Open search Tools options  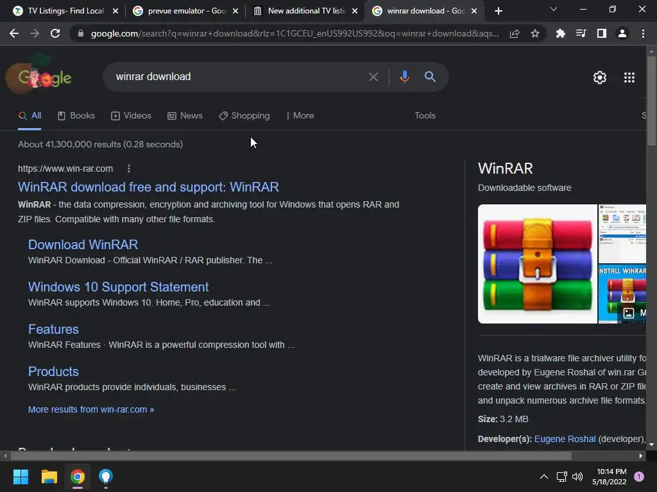coord(425,116)
